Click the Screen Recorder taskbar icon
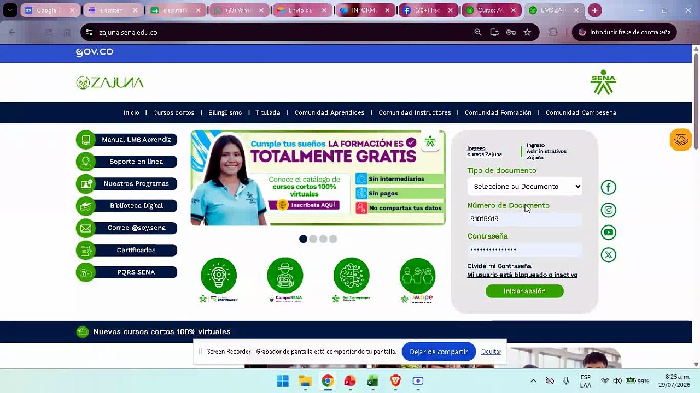 [x=418, y=381]
